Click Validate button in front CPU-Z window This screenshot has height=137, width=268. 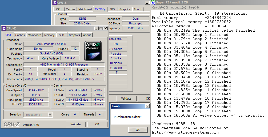pos(75,124)
